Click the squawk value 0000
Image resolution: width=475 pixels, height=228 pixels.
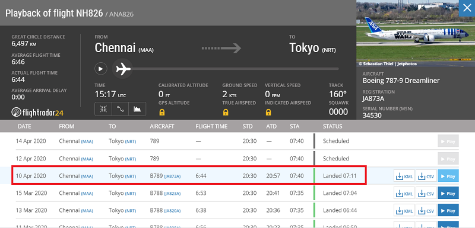coord(338,112)
